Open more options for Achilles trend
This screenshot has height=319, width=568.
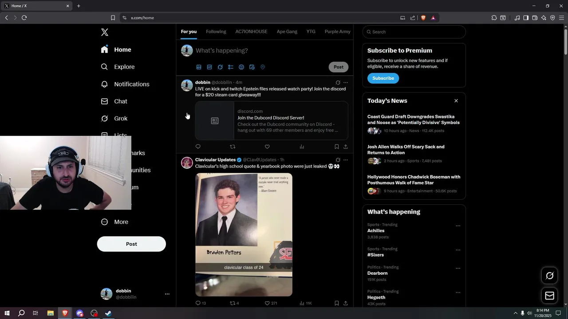coord(458,226)
